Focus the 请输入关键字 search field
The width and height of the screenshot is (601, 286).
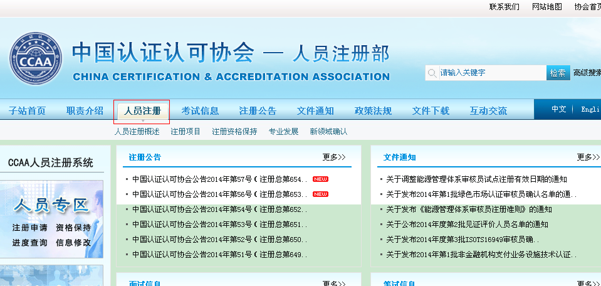(486, 73)
